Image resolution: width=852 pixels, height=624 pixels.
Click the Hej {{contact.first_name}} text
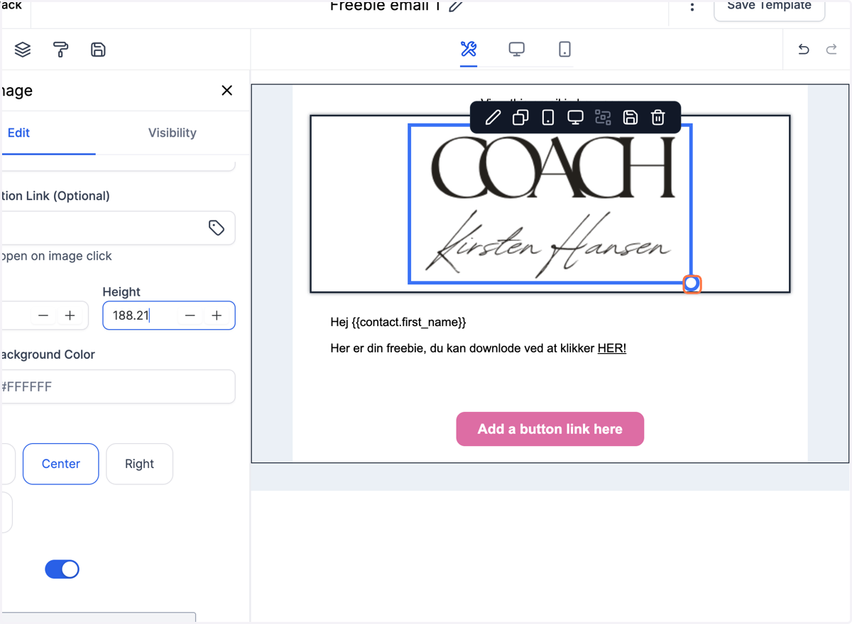click(398, 322)
